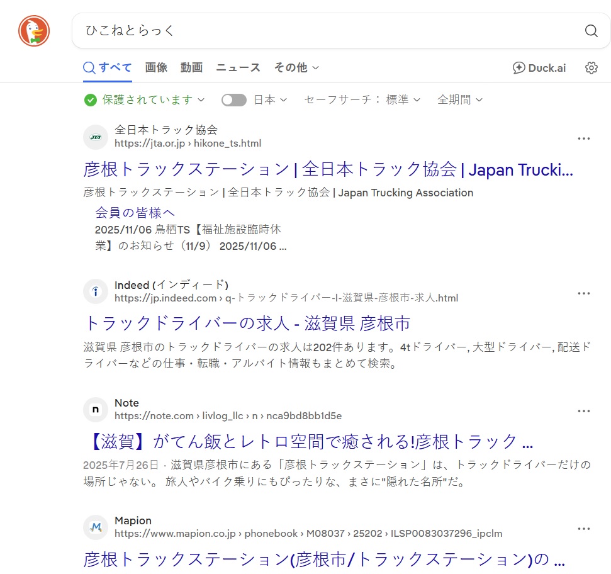Screen dimensions: 611x574
Task: Open the その他 menu
Action: 296,68
